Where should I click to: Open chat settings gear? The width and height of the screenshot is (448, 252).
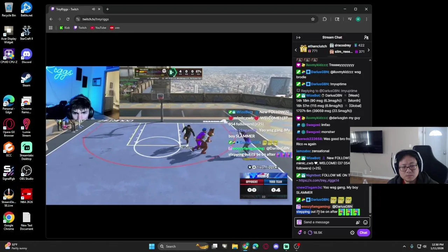click(352, 233)
